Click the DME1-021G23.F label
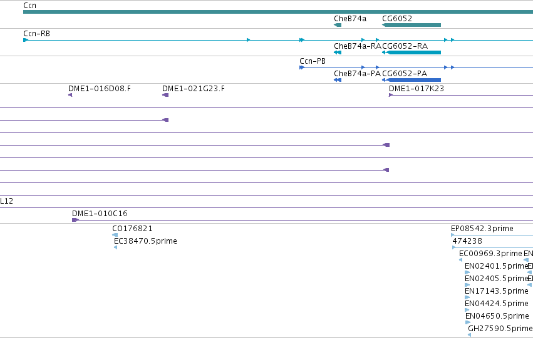The height and width of the screenshot is (338, 533). 194,89
